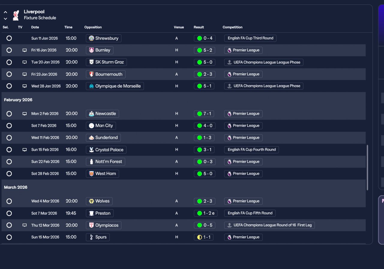Open the Preston 1 - 2 e result
Viewport: 384px width, 269px height.
205,213
